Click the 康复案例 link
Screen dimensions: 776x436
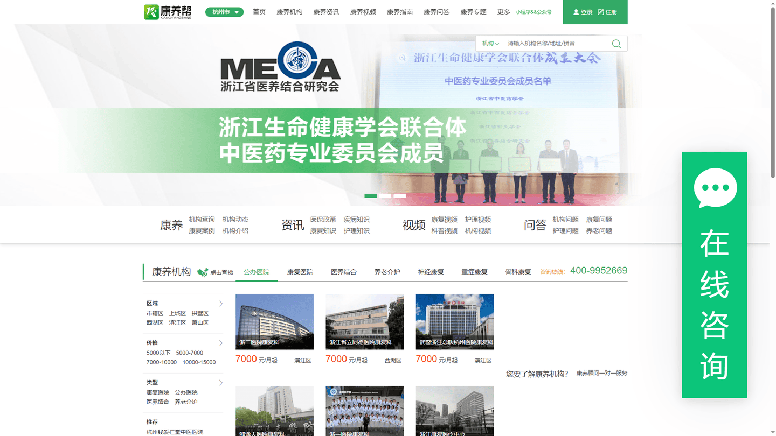[202, 231]
